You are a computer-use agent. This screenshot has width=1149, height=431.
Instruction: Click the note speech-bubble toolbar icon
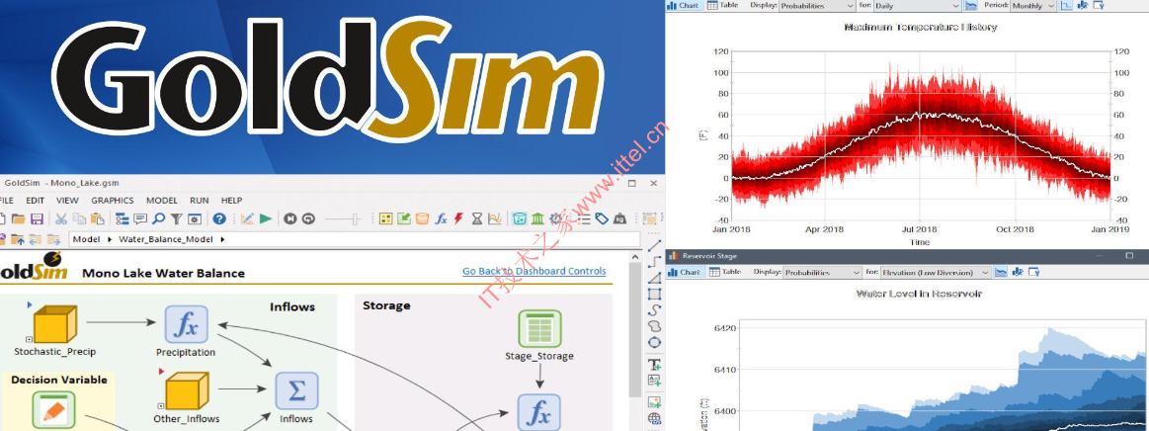[140, 218]
